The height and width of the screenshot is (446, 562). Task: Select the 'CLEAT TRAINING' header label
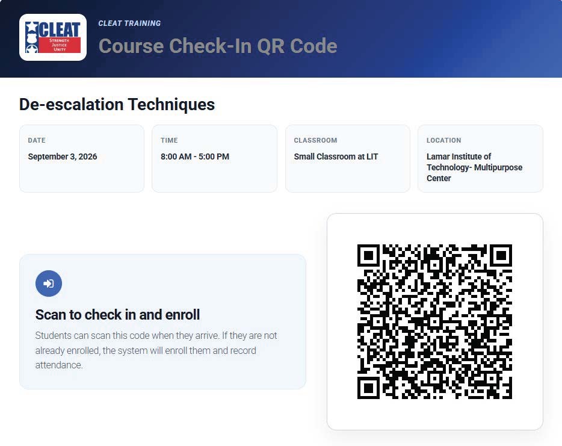click(130, 23)
